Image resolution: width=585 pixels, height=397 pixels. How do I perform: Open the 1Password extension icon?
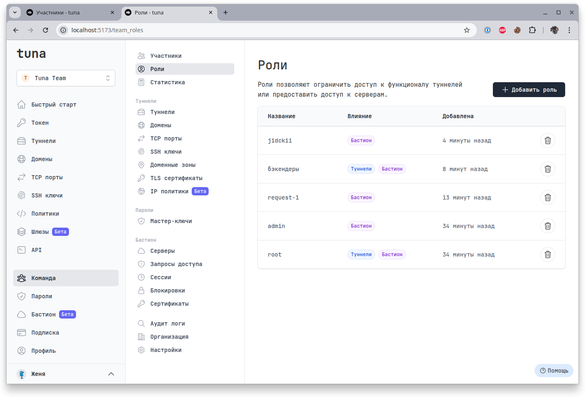coord(487,30)
